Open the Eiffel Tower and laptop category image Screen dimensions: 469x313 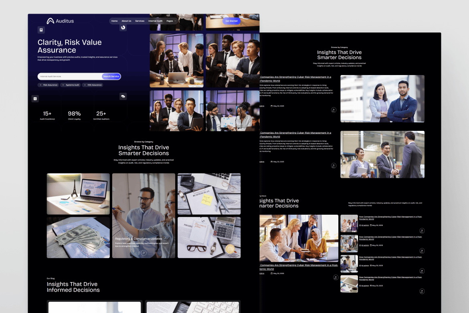pyautogui.click(x=78, y=194)
